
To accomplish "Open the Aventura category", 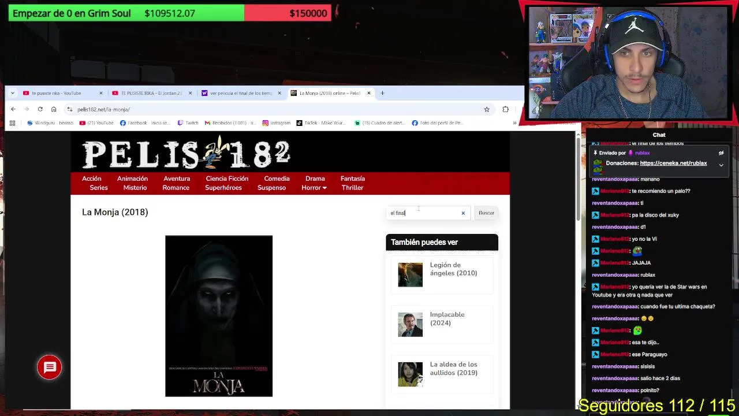I will (x=177, y=179).
